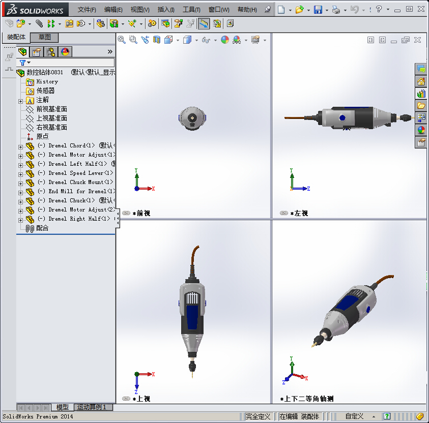This screenshot has height=423, width=429.
Task: Click the left viewport pane arrow button
Action: tap(370, 40)
